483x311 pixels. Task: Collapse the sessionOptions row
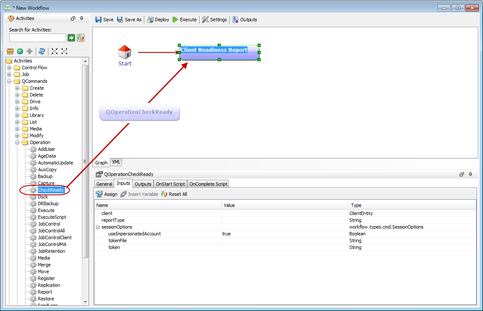[x=98, y=227]
